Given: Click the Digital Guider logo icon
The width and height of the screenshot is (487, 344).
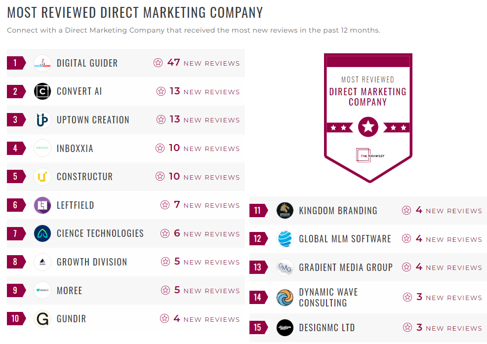Looking at the screenshot, I should point(42,63).
